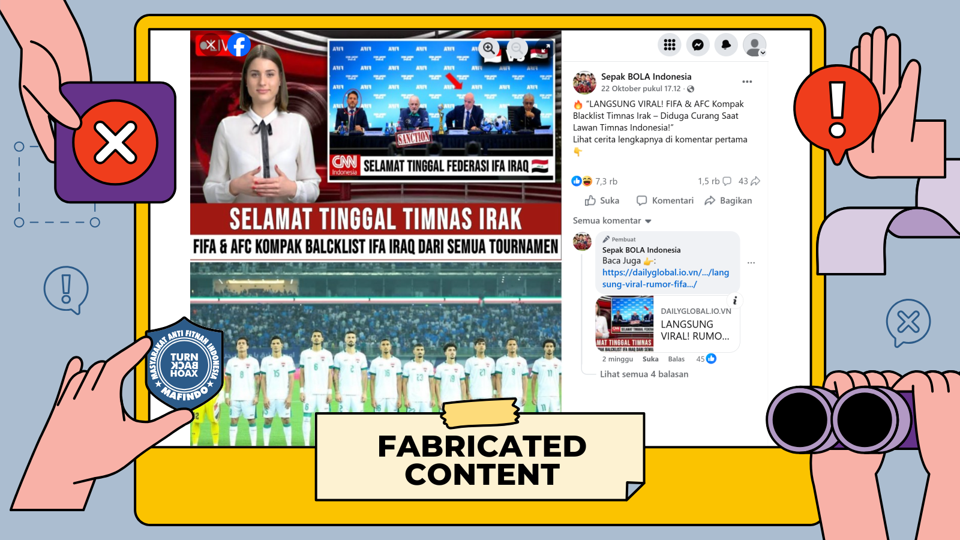This screenshot has height=540, width=960.
Task: Open the dailyglobal.io.vn link in comment
Action: coord(665,278)
